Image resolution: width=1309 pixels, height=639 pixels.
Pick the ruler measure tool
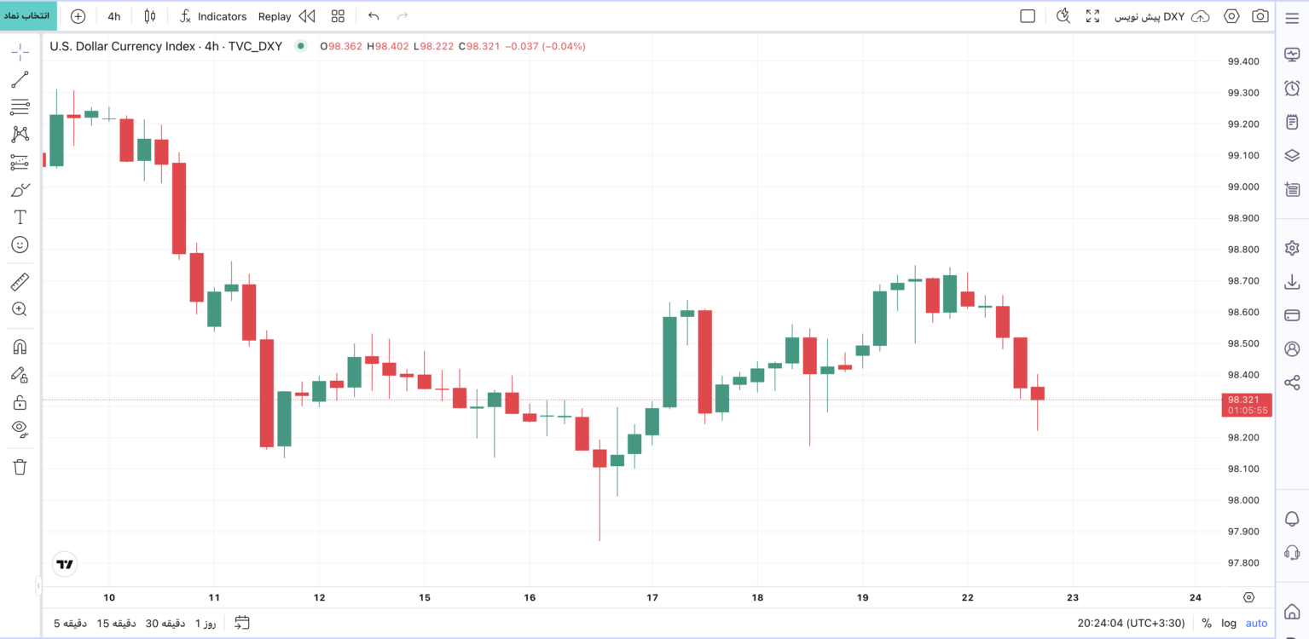pos(20,281)
